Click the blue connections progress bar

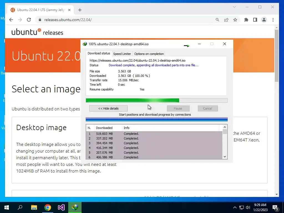(x=156, y=119)
